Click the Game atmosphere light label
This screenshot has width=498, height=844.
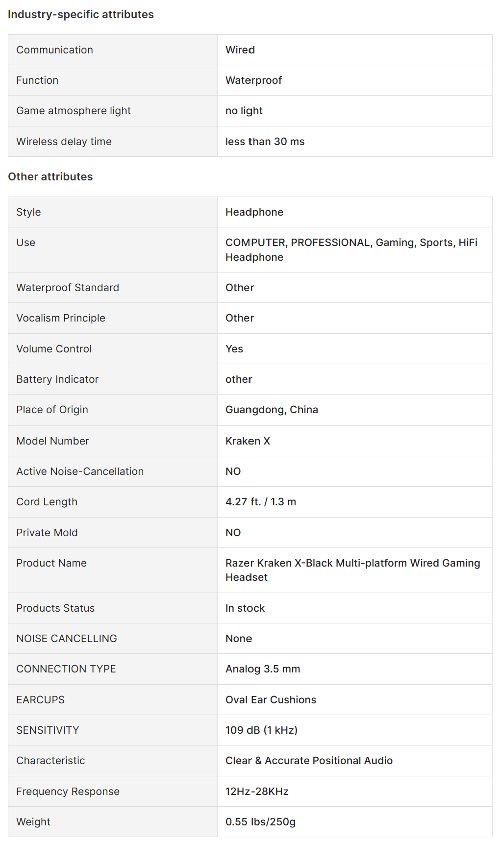click(x=74, y=111)
